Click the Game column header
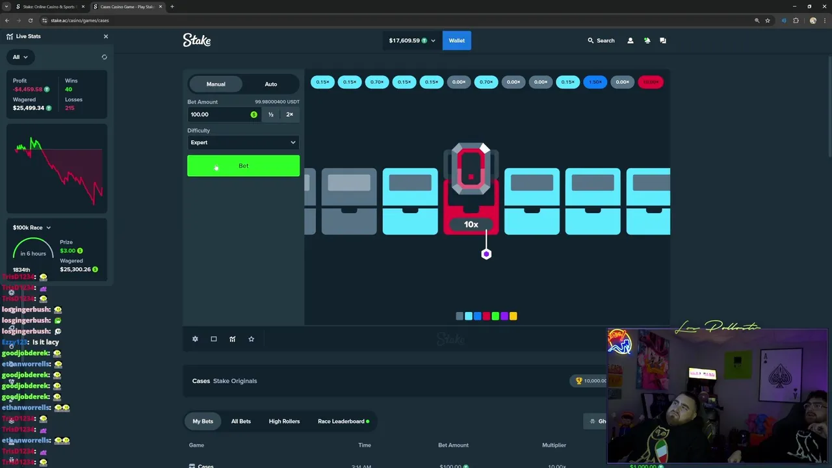 tap(196, 445)
